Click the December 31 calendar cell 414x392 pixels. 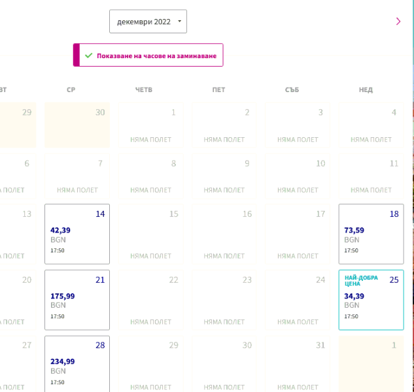tap(298, 364)
